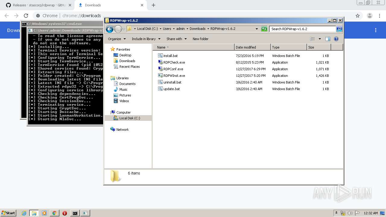386x217 pixels.
Task: Show the preview pane in Explorer
Action: point(328,39)
